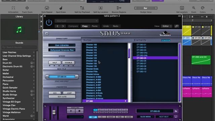Click the Stylus play button
The height and width of the screenshot is (121, 215).
(71, 111)
